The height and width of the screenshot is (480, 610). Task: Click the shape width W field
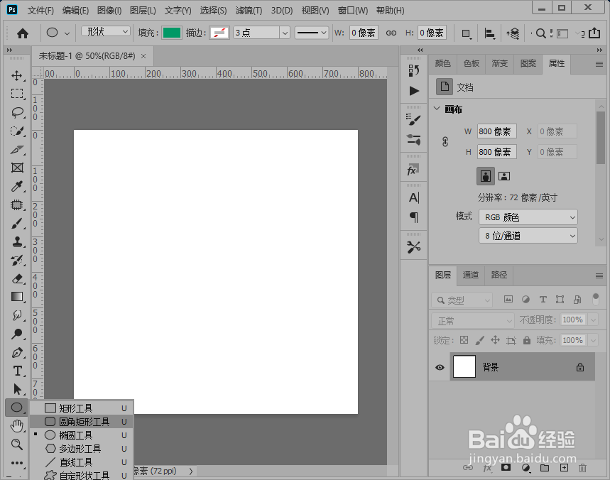364,33
